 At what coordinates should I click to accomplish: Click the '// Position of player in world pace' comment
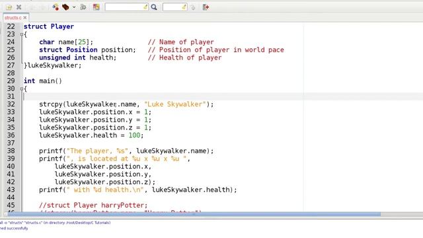(x=216, y=50)
